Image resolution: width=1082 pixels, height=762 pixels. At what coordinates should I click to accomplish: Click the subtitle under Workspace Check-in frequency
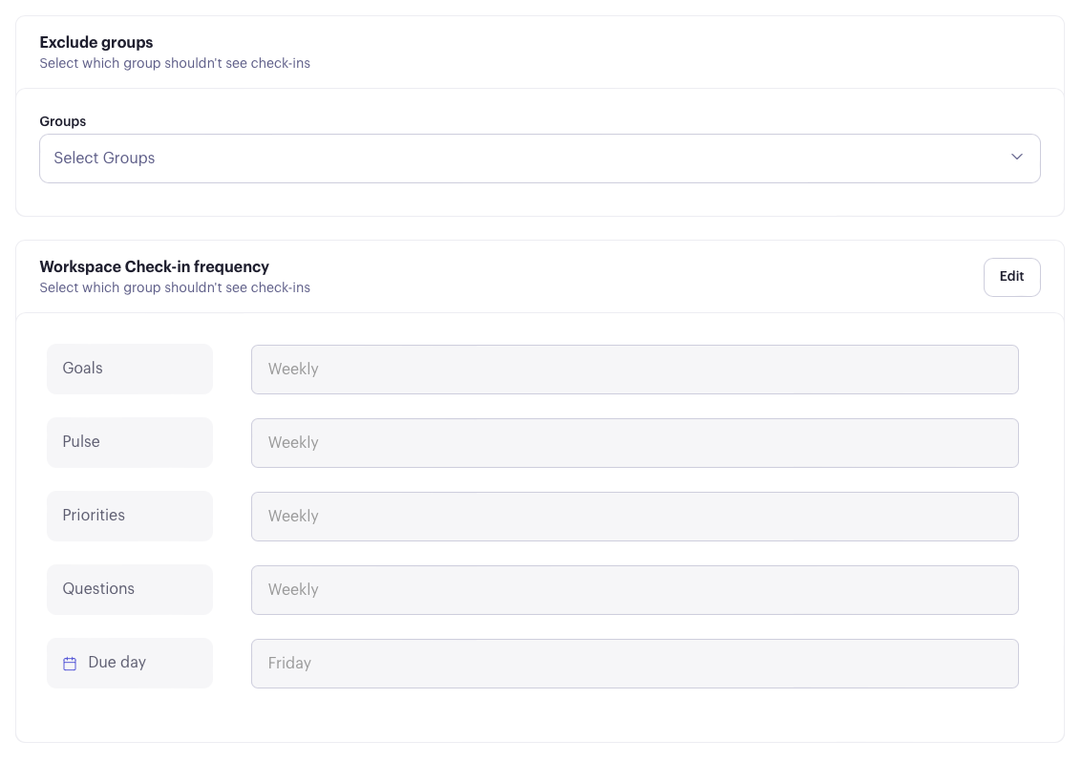pyautogui.click(x=175, y=287)
